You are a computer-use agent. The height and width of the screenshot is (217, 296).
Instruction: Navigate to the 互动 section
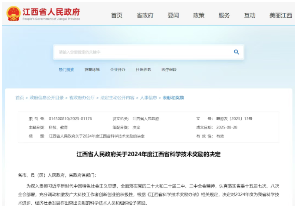coord(250,15)
